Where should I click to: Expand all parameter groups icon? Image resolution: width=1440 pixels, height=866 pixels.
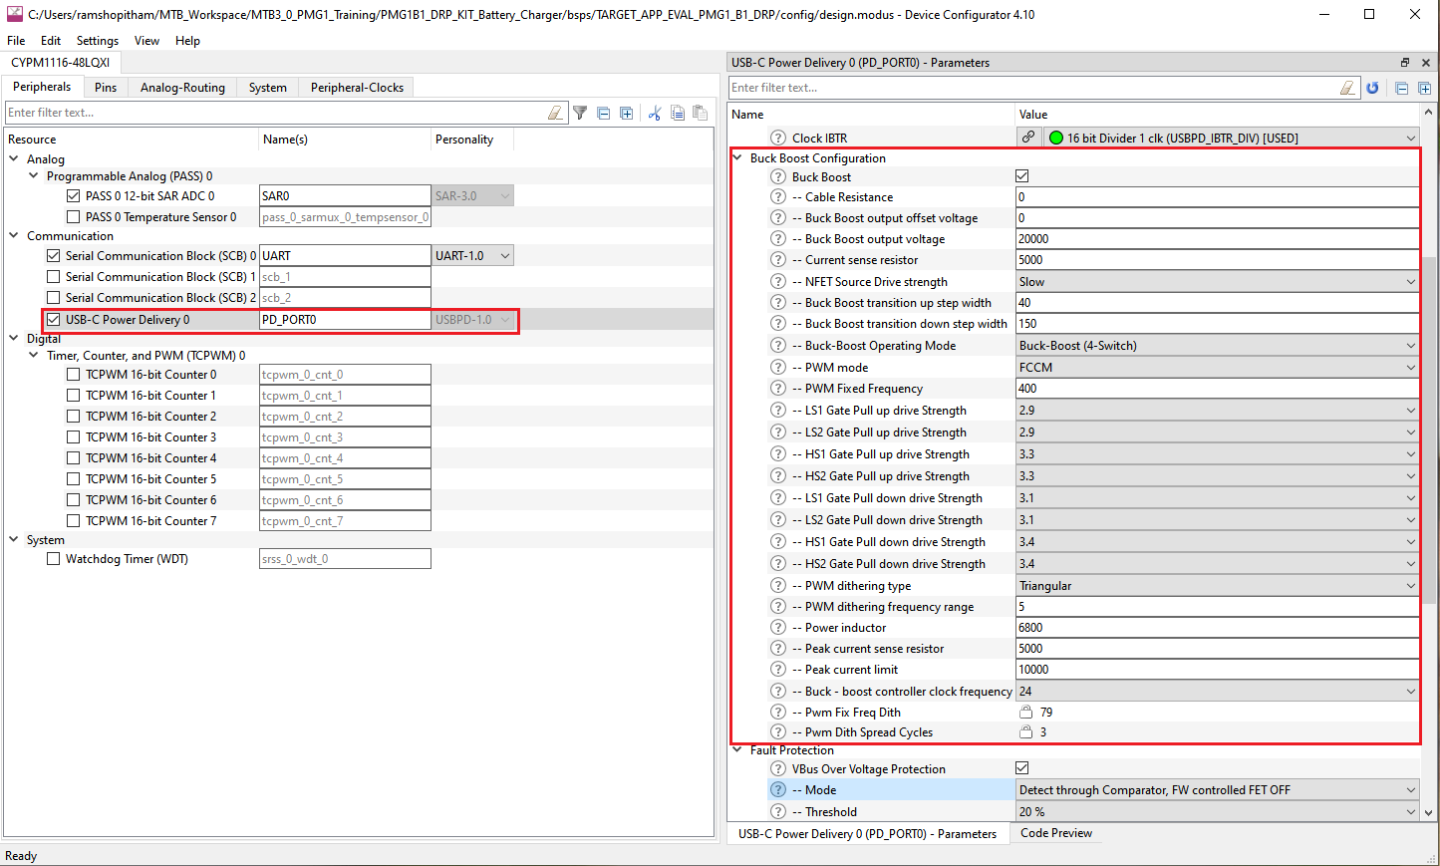1424,88
